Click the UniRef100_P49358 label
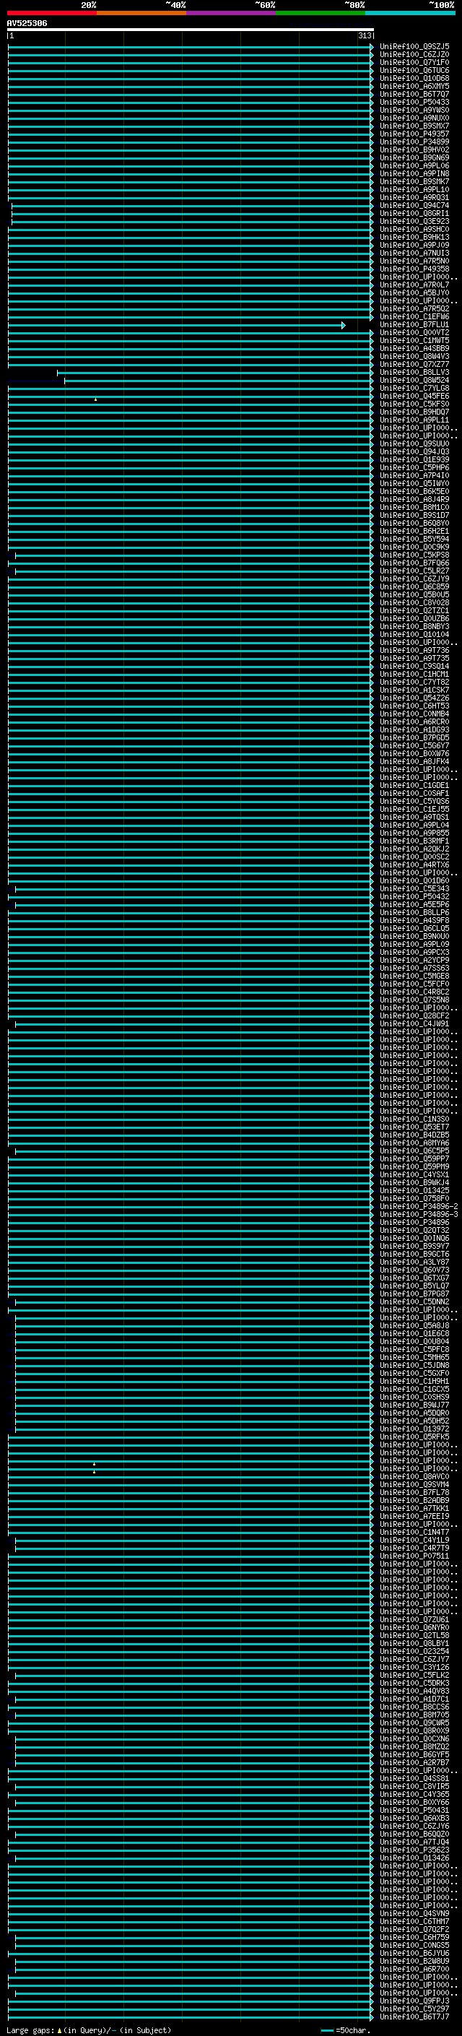This screenshot has width=462, height=2036. tap(414, 269)
